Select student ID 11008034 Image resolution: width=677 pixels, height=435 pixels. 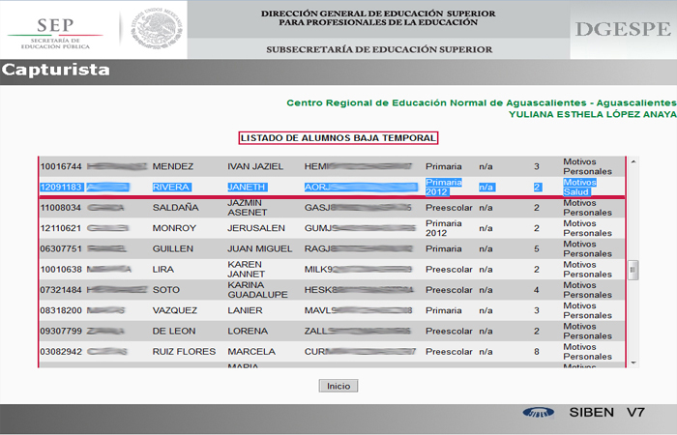tap(61, 208)
